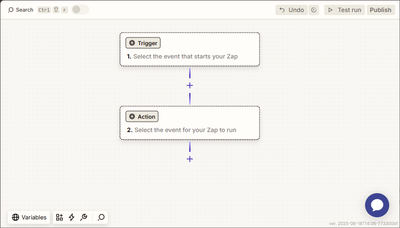The width and height of the screenshot is (400, 228).
Task: Click the lightning icon inside Trigger badge
Action: (132, 43)
